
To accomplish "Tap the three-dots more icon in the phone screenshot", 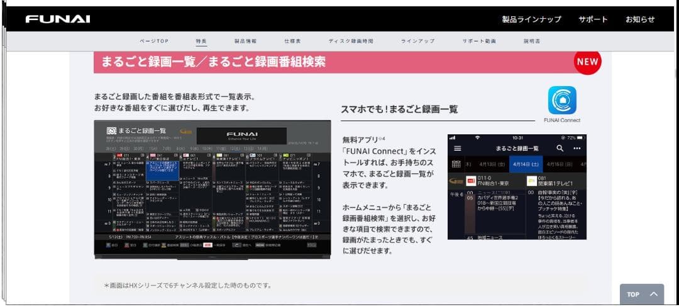I will point(577,148).
